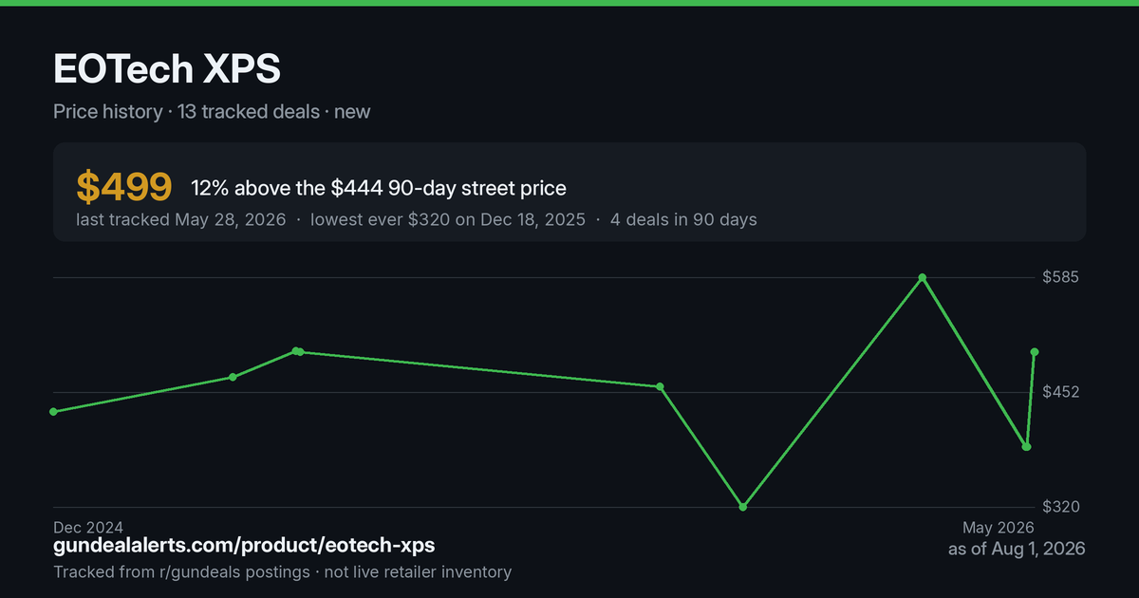Click the EOTech XPS product title
1139x598 pixels.
[x=167, y=71]
